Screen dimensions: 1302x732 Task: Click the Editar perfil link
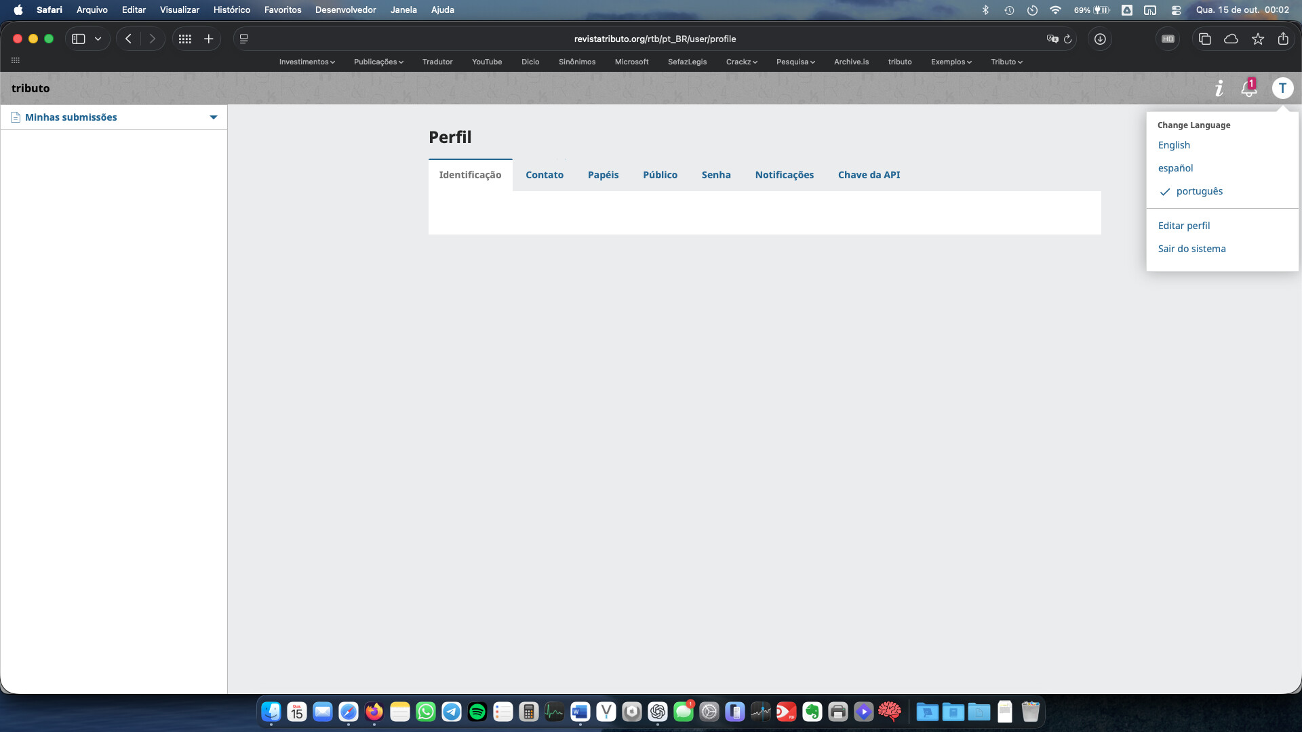point(1183,226)
